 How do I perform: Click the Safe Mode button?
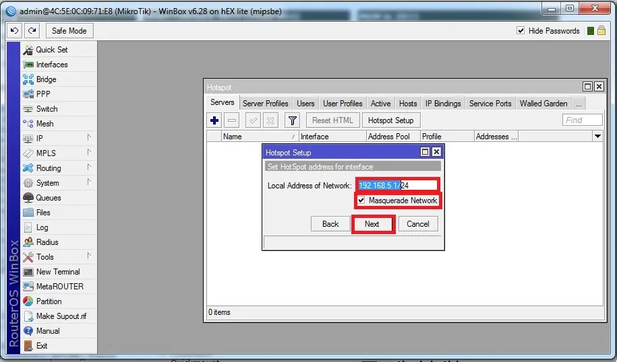69,31
